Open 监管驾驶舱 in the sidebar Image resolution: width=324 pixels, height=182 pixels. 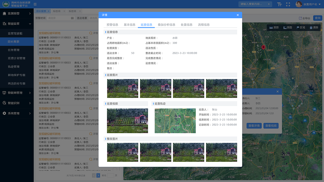tap(17, 33)
